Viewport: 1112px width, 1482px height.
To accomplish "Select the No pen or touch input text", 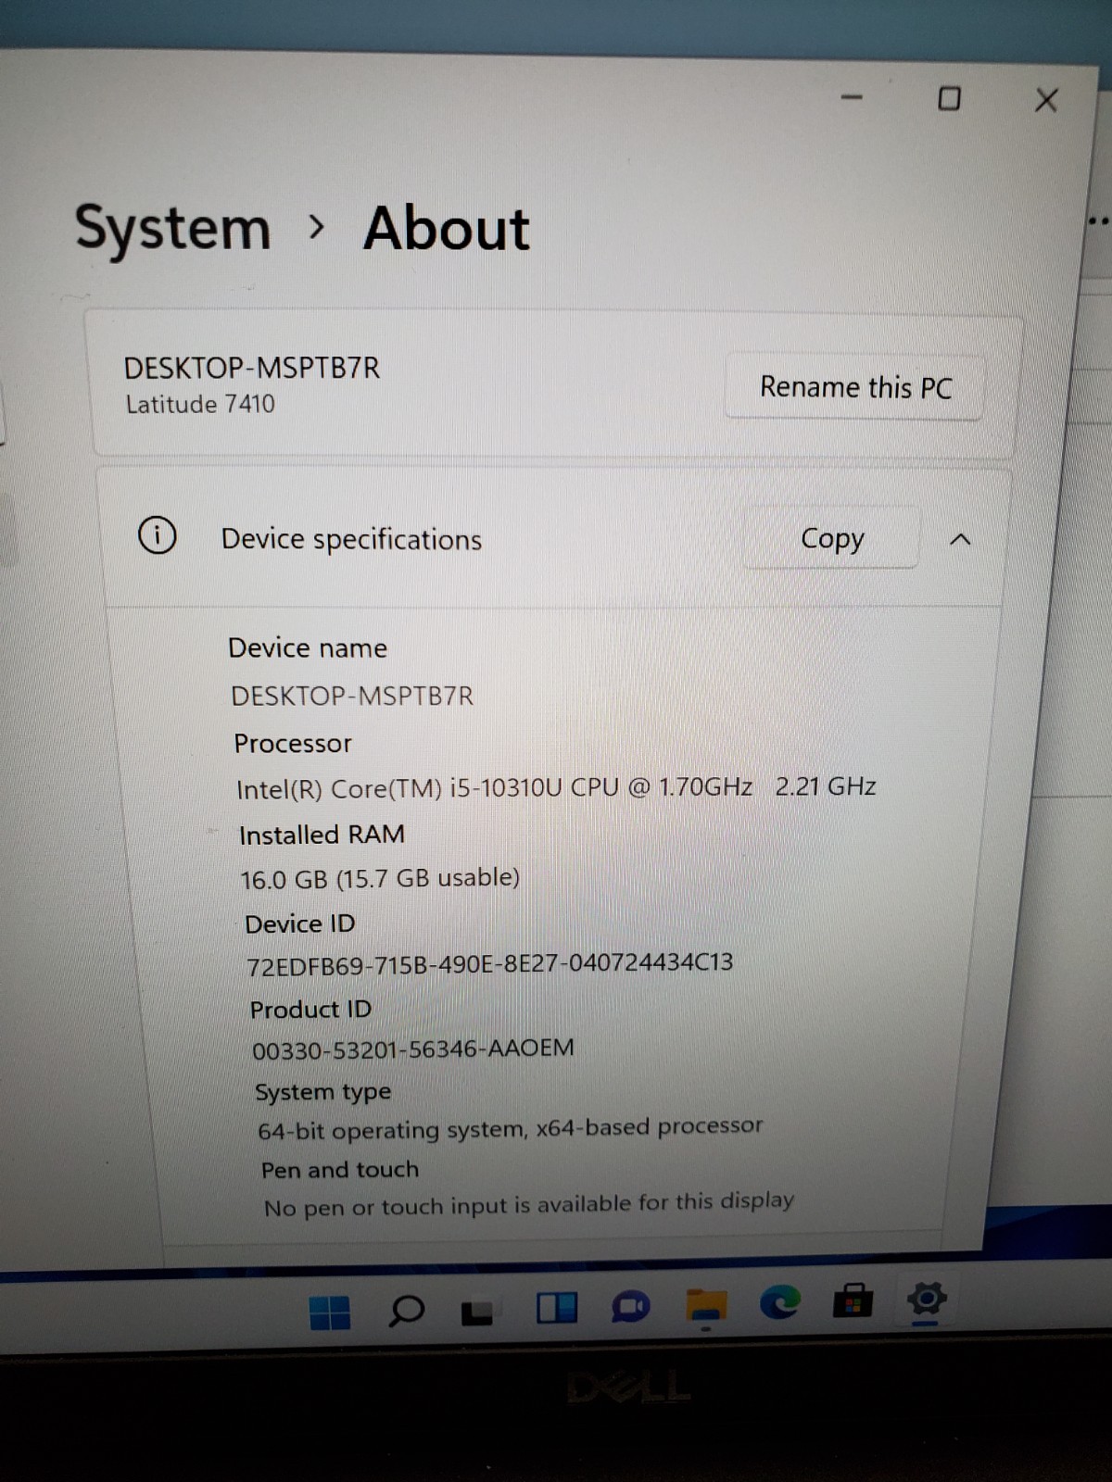I will (529, 1205).
